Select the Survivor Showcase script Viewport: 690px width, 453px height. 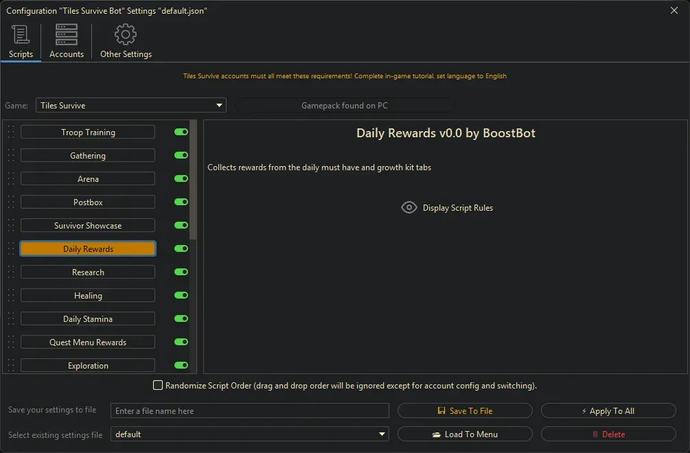coord(88,226)
